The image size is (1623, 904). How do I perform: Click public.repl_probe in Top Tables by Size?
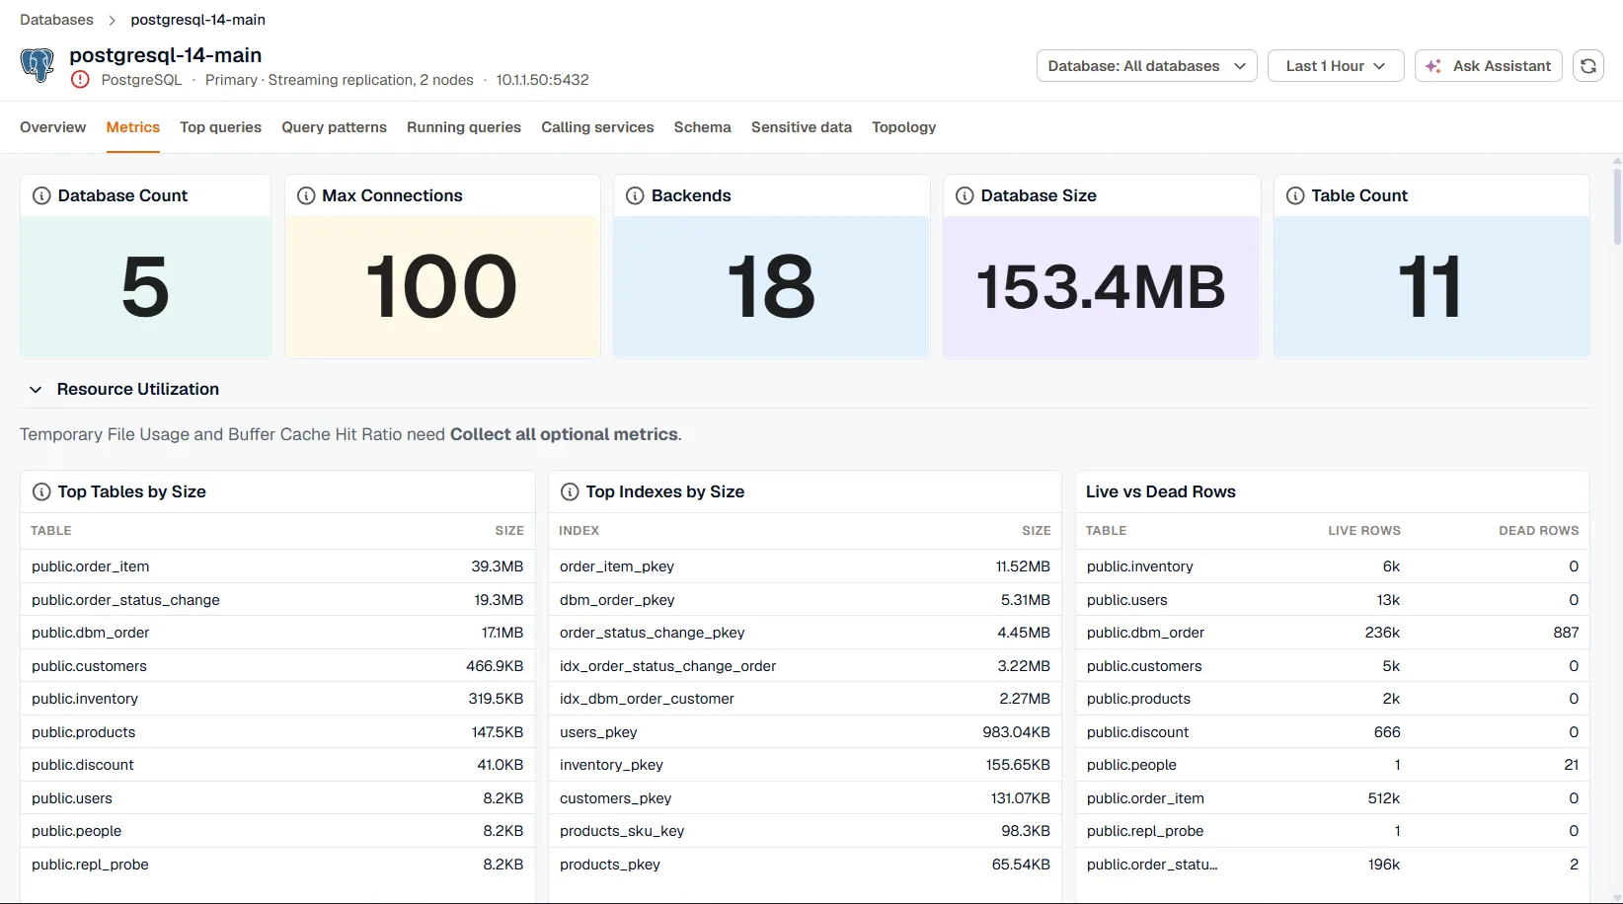click(x=90, y=865)
